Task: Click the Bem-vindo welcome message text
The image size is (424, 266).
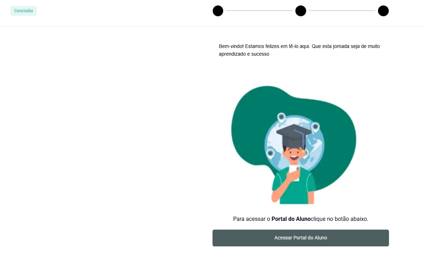Action: coord(299,50)
